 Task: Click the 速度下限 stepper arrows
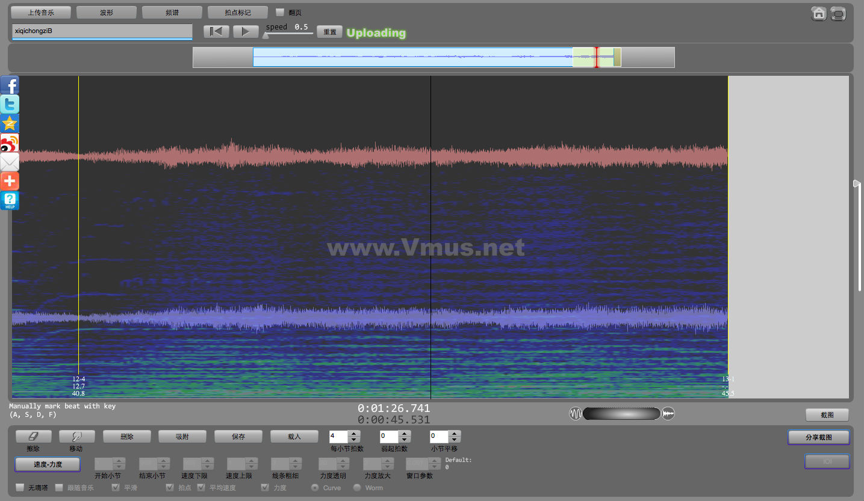(x=208, y=464)
